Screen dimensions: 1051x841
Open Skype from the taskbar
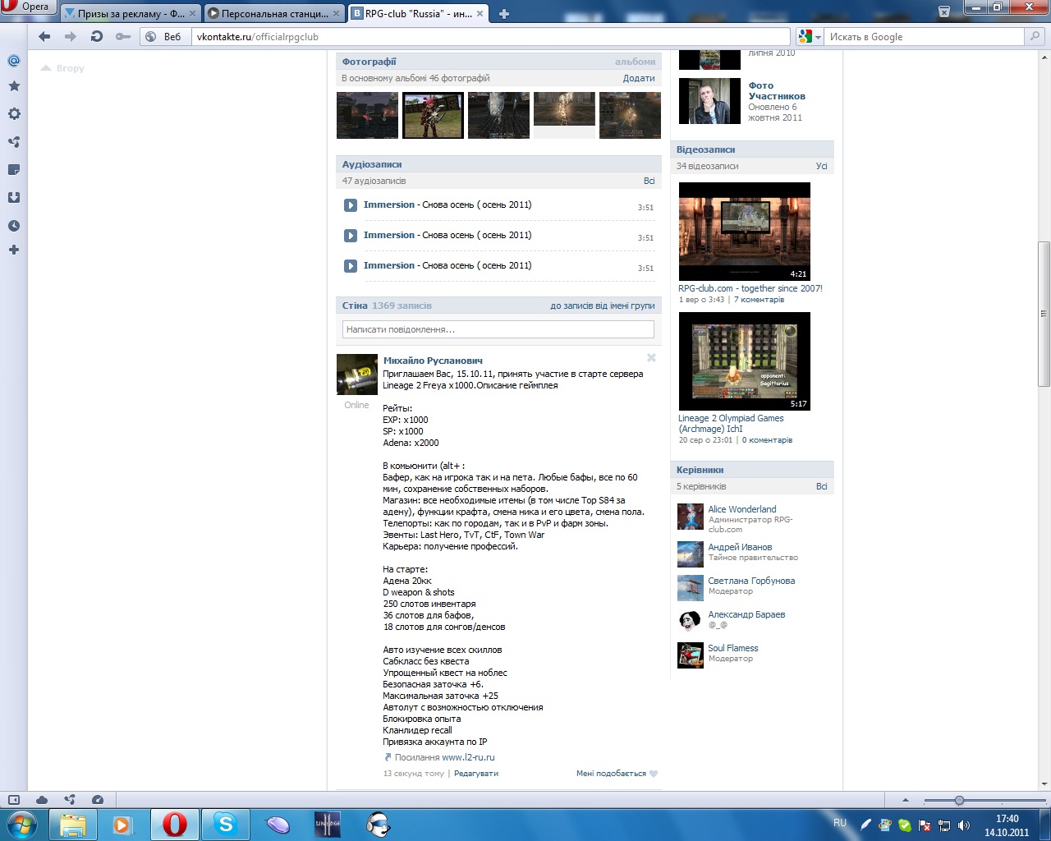pos(225,824)
